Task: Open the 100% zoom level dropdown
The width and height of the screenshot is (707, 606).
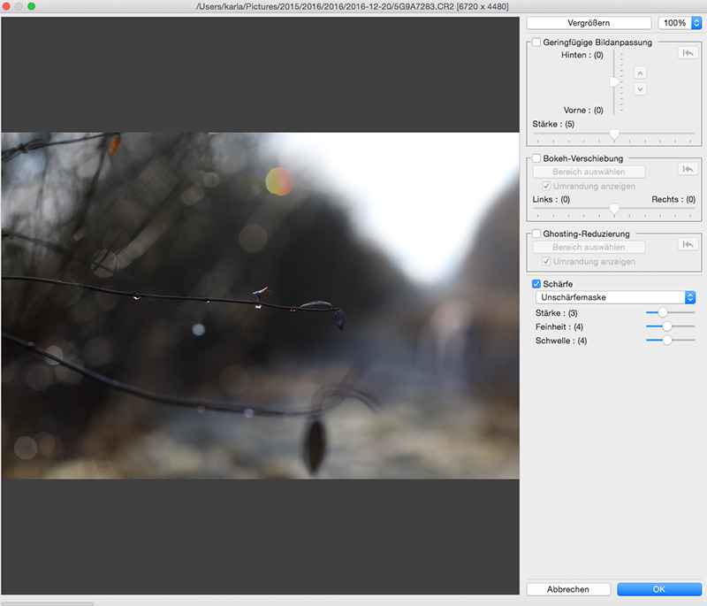Action: point(680,22)
